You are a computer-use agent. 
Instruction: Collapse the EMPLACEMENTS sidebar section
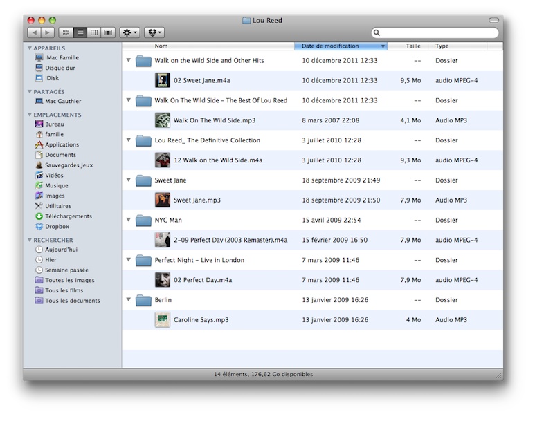pos(30,115)
